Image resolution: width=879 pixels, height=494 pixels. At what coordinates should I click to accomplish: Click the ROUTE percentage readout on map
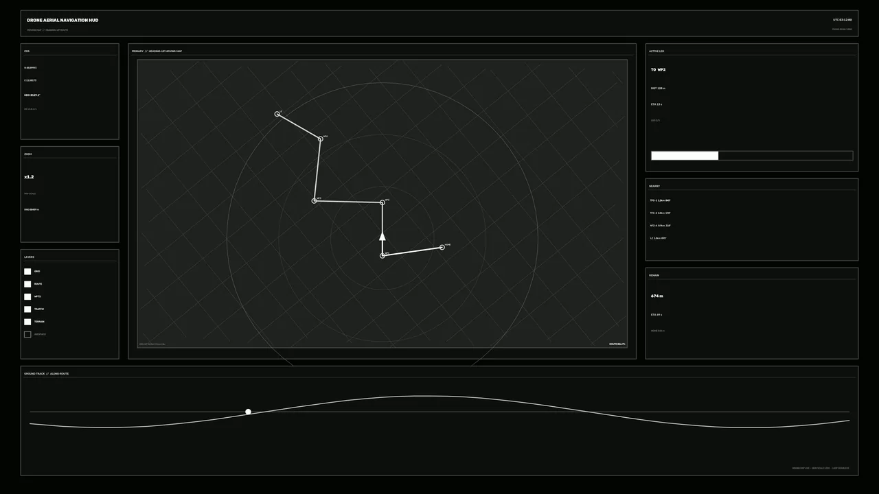click(x=617, y=344)
